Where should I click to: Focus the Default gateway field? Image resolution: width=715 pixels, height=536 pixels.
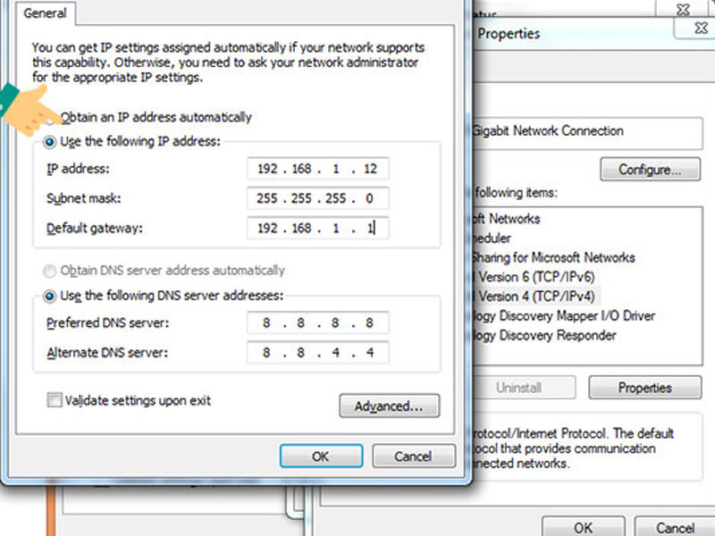pyautogui.click(x=317, y=228)
